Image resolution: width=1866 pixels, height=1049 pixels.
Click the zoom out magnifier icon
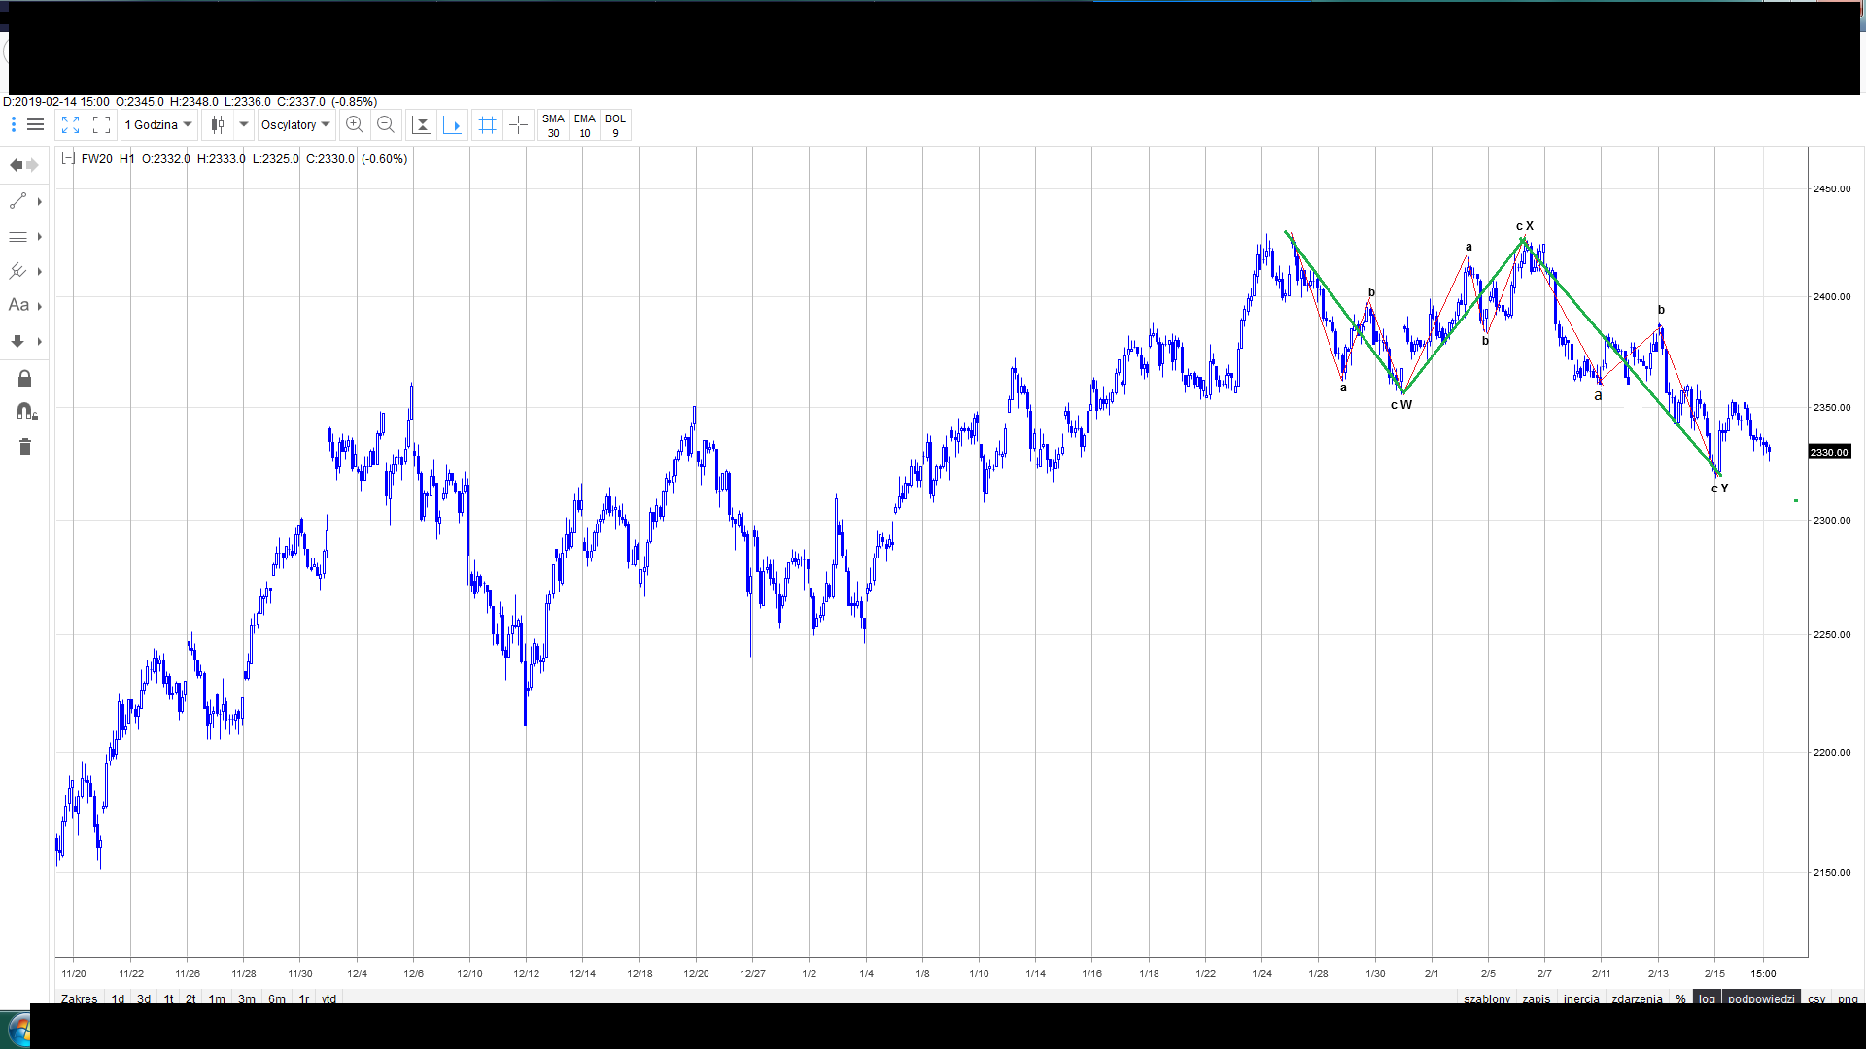(x=386, y=124)
